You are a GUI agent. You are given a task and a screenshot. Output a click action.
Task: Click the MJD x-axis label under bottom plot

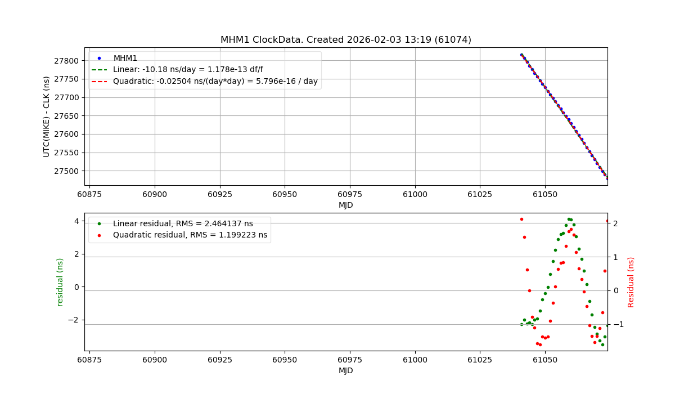point(345,371)
